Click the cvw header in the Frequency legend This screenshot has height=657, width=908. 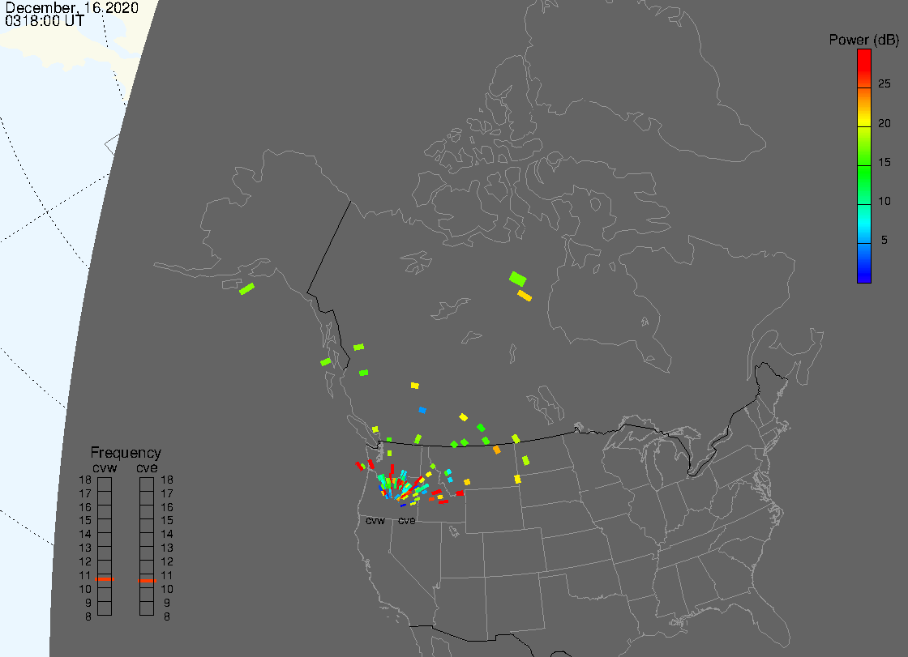click(x=105, y=467)
